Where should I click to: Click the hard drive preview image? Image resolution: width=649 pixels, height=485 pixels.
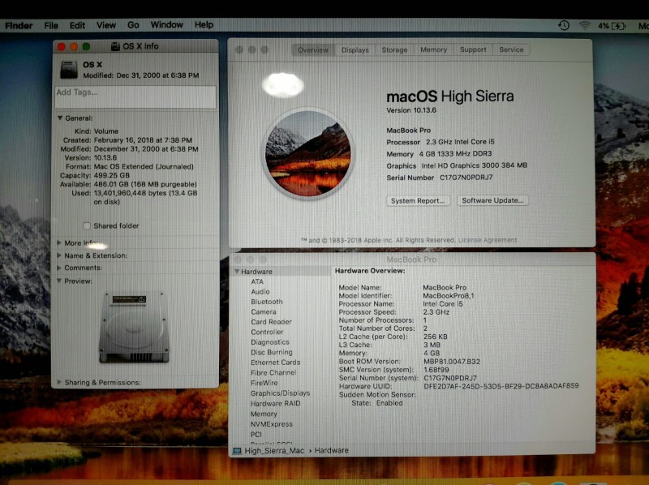(x=134, y=328)
